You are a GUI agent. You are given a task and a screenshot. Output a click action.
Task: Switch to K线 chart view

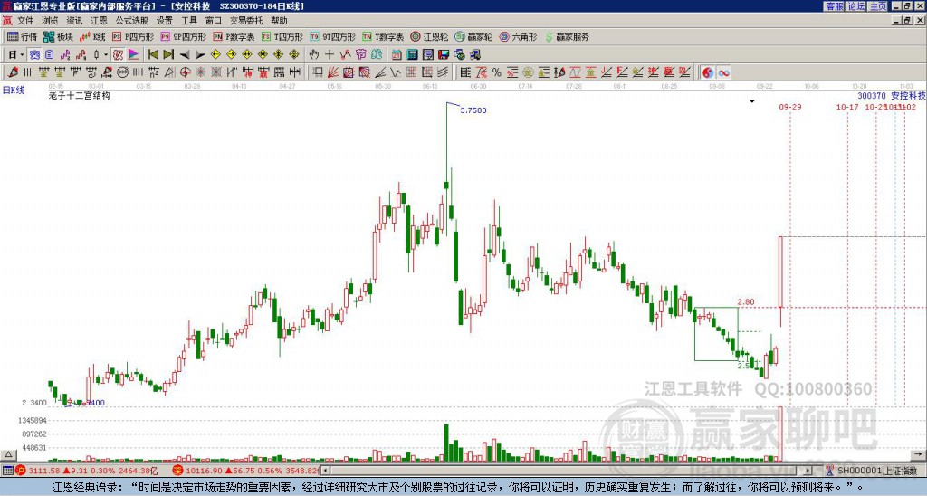(x=92, y=36)
